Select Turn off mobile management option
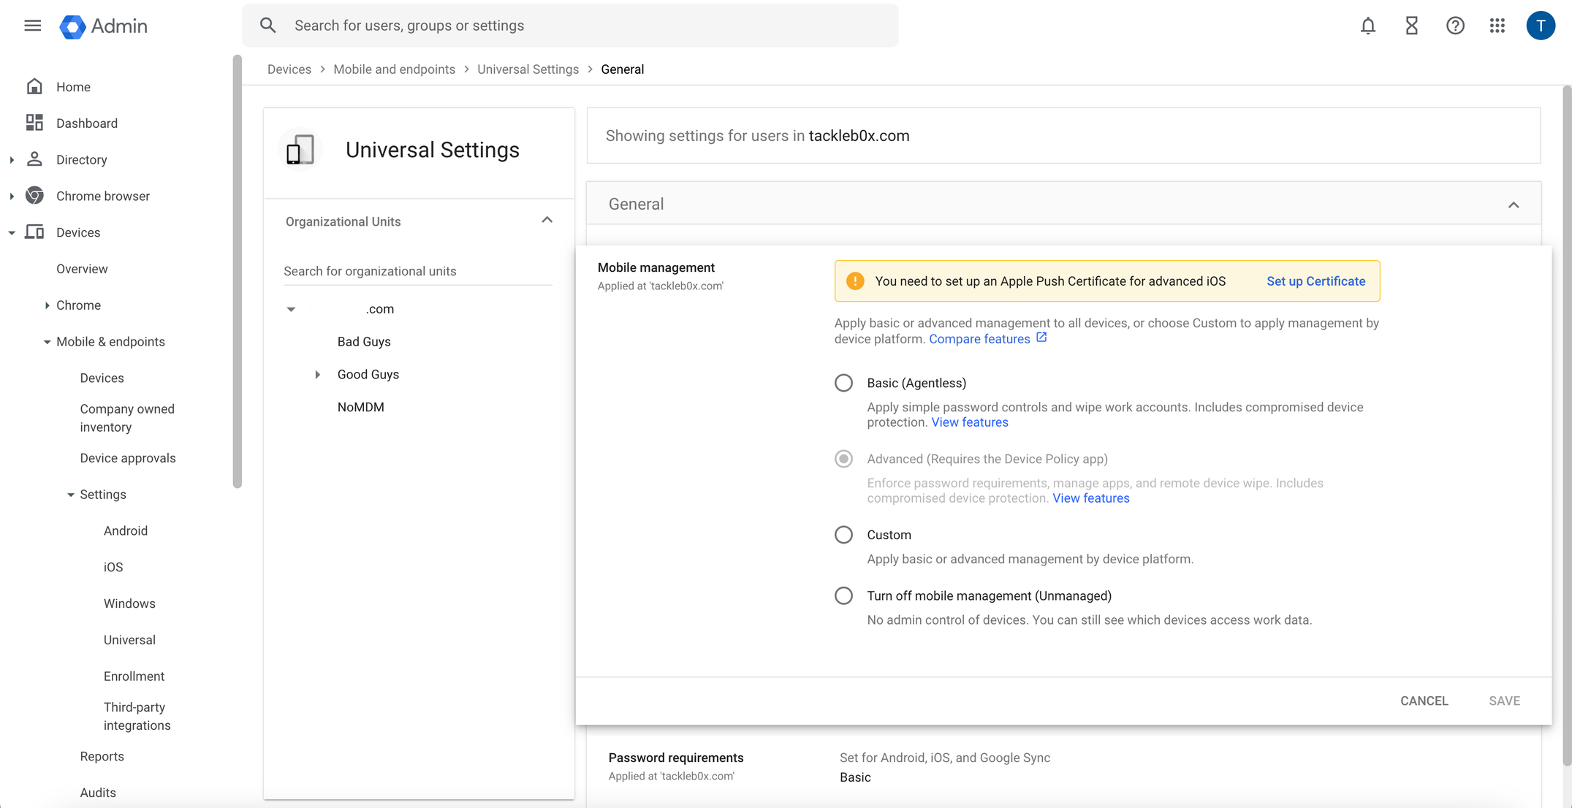The height and width of the screenshot is (808, 1572). coord(844,595)
